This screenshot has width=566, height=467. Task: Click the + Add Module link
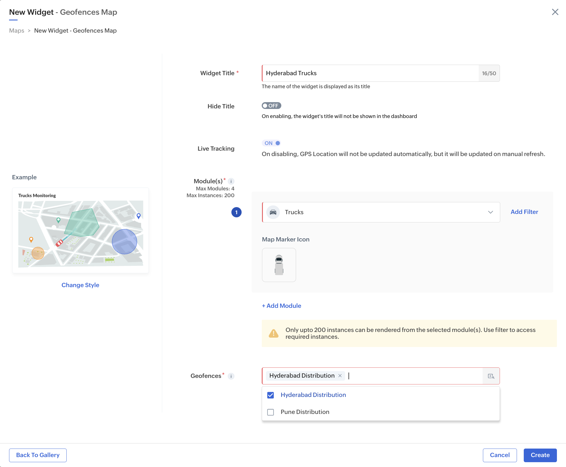pos(281,306)
